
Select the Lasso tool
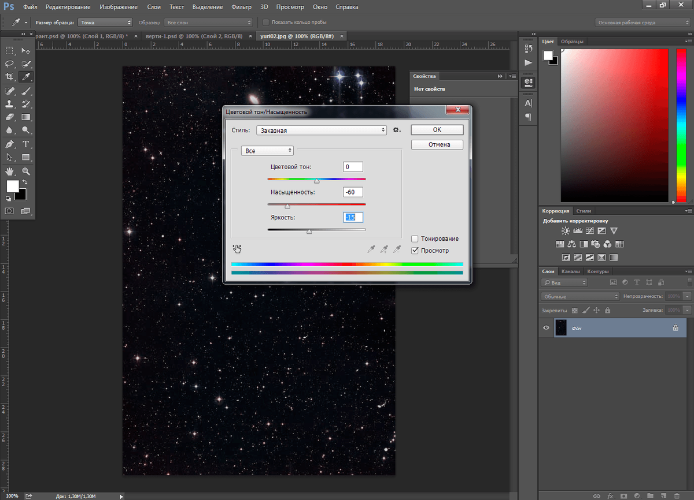(10, 64)
